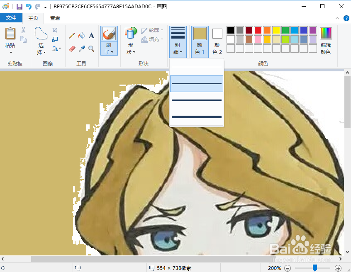This screenshot has width=351, height=272.
Task: Choose the thickest line in size dropdown
Action: pos(196,117)
